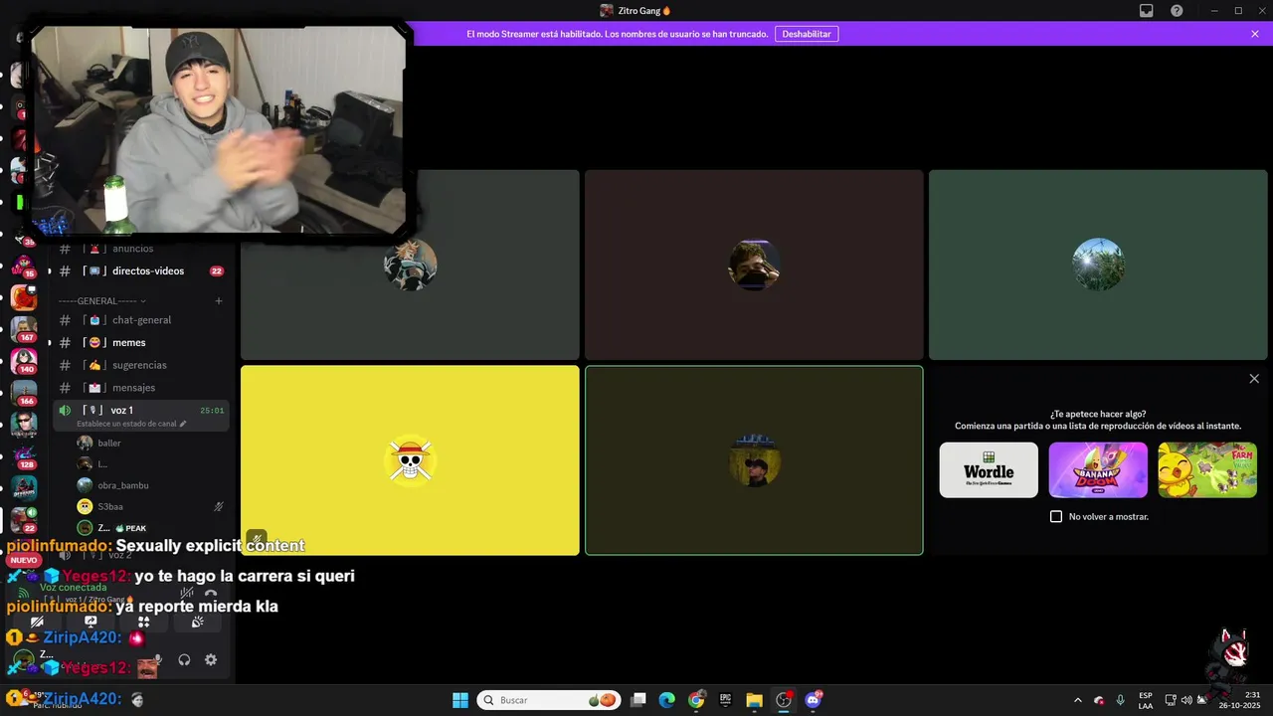Click 'Voz conectada' connection status

pyautogui.click(x=74, y=588)
